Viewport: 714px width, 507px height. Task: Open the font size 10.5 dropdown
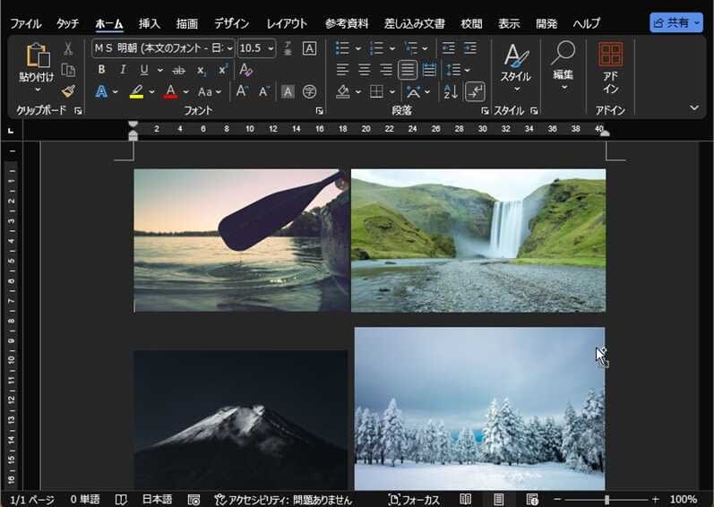tap(256, 48)
